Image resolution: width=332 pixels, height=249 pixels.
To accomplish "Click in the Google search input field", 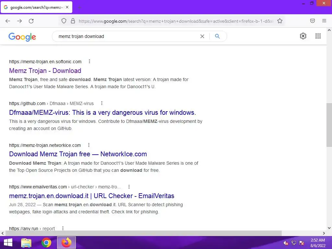I will [x=127, y=36].
